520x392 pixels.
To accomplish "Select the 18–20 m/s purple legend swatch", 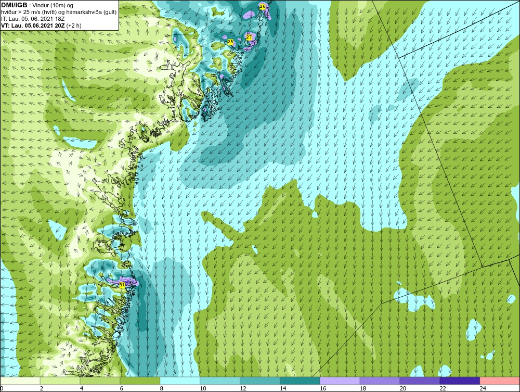I will [x=380, y=381].
